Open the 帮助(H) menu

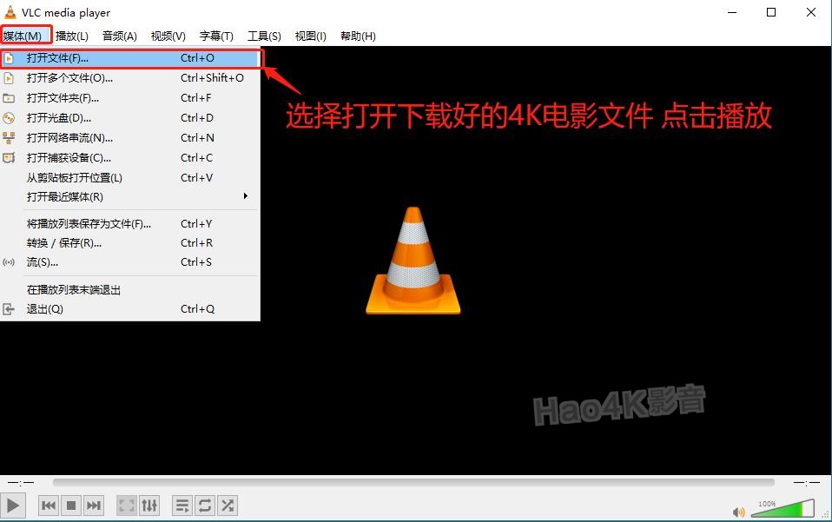click(x=358, y=36)
